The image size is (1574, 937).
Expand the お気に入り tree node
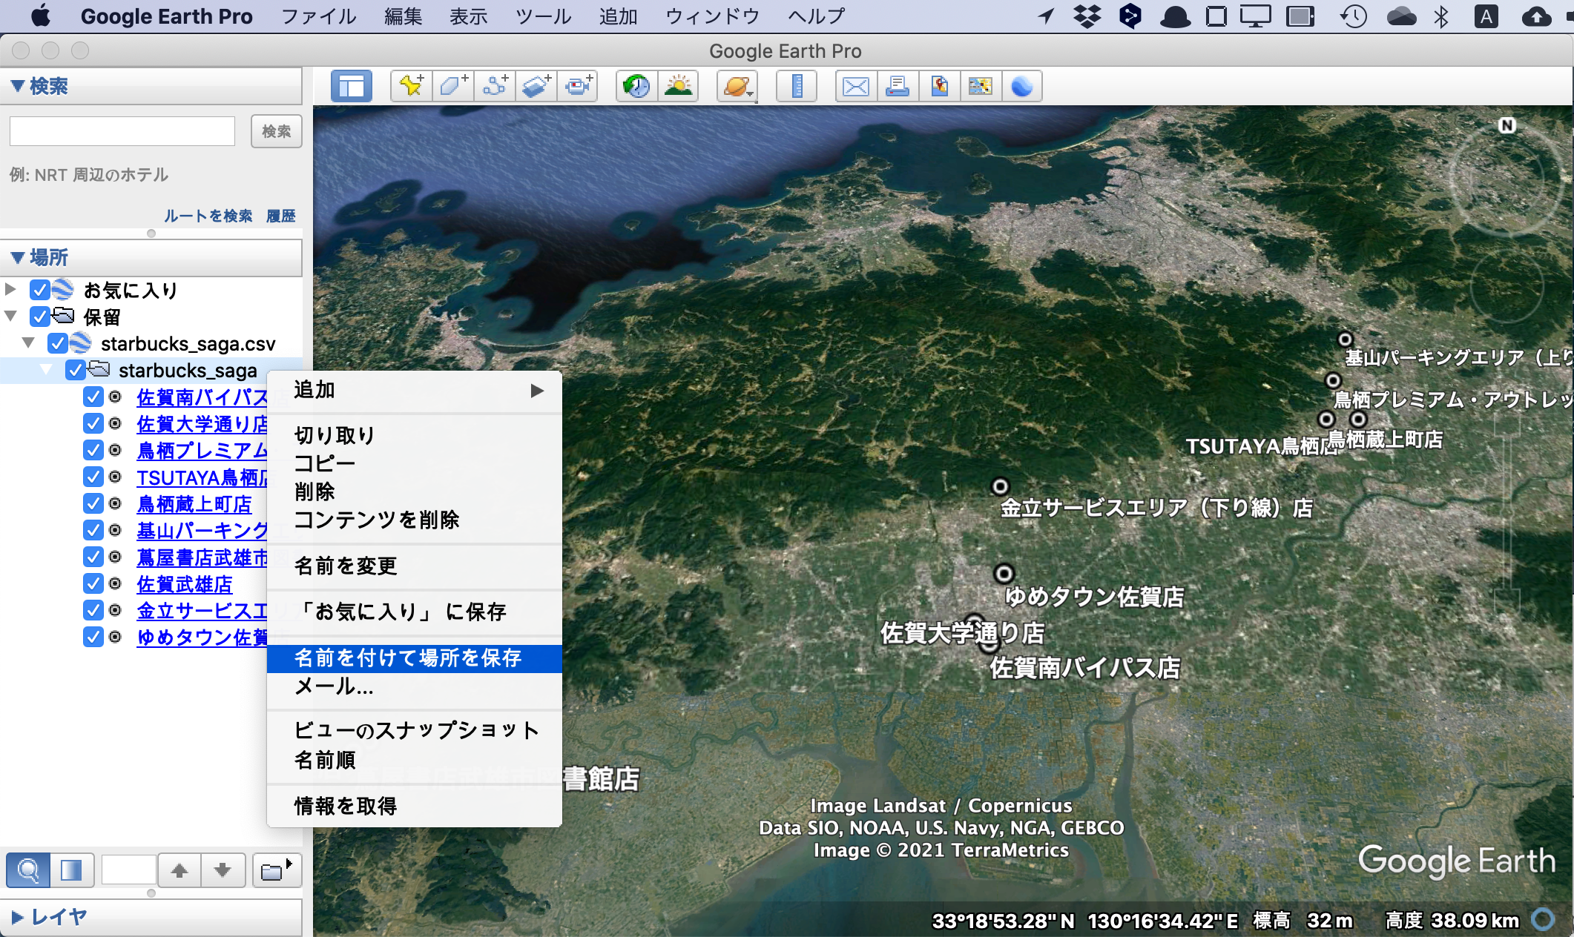click(10, 289)
